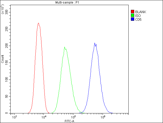Click the peak of the blue CD5 histogram
The height and width of the screenshot is (123, 163).
point(95,43)
